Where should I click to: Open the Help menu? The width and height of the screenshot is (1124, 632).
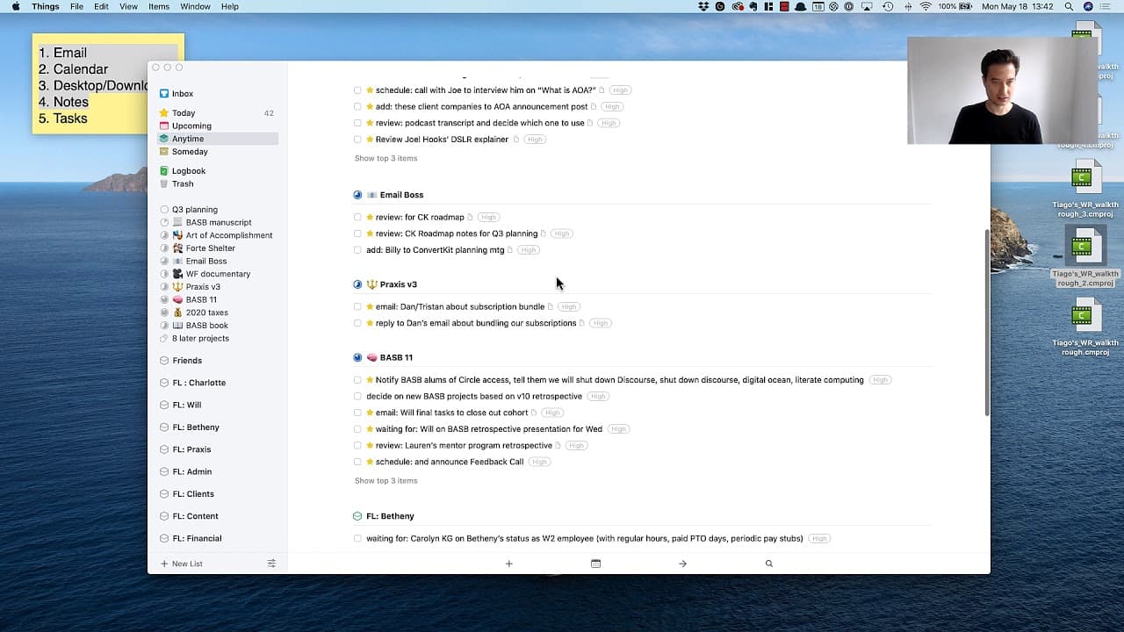[x=230, y=6]
